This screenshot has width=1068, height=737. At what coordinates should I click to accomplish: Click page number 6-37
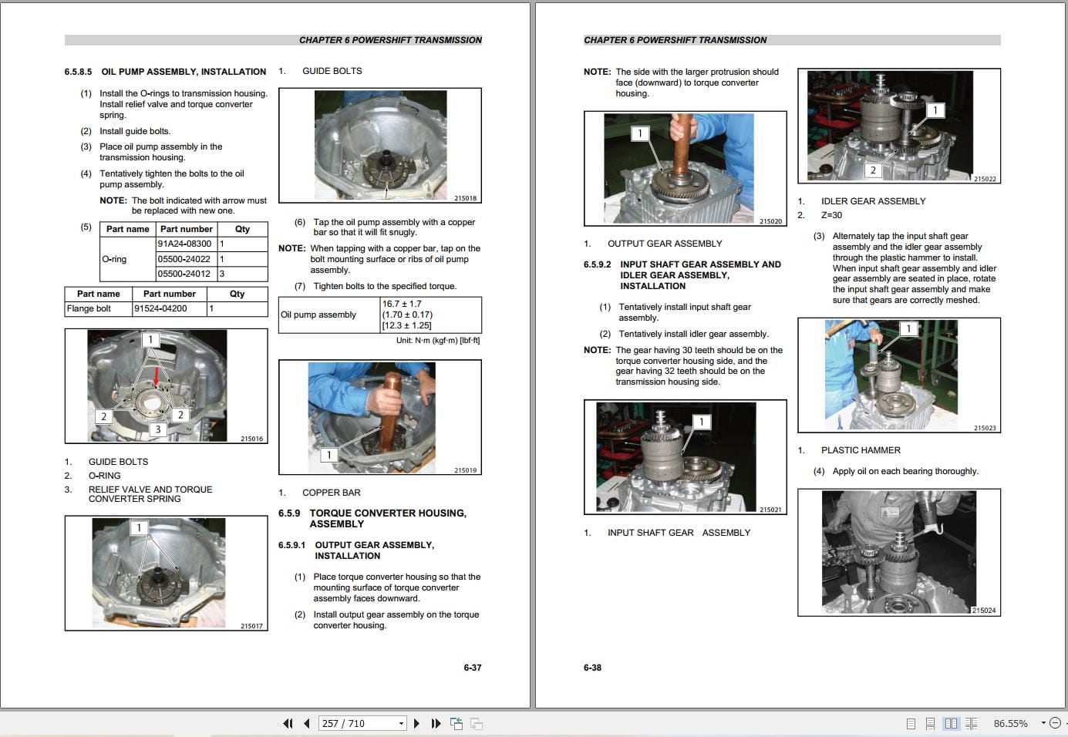(x=473, y=668)
